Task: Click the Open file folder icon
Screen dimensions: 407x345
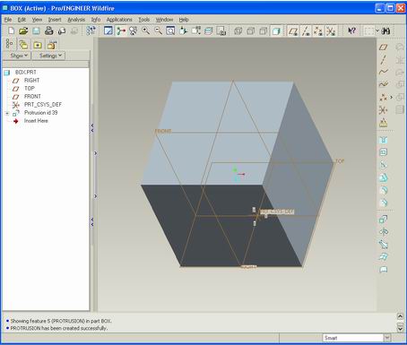Action: (x=23, y=30)
